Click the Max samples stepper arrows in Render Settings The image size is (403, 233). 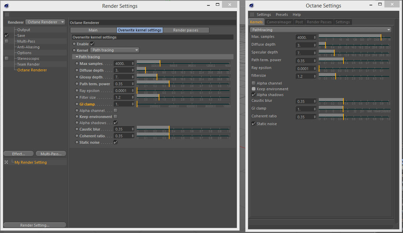coord(133,64)
